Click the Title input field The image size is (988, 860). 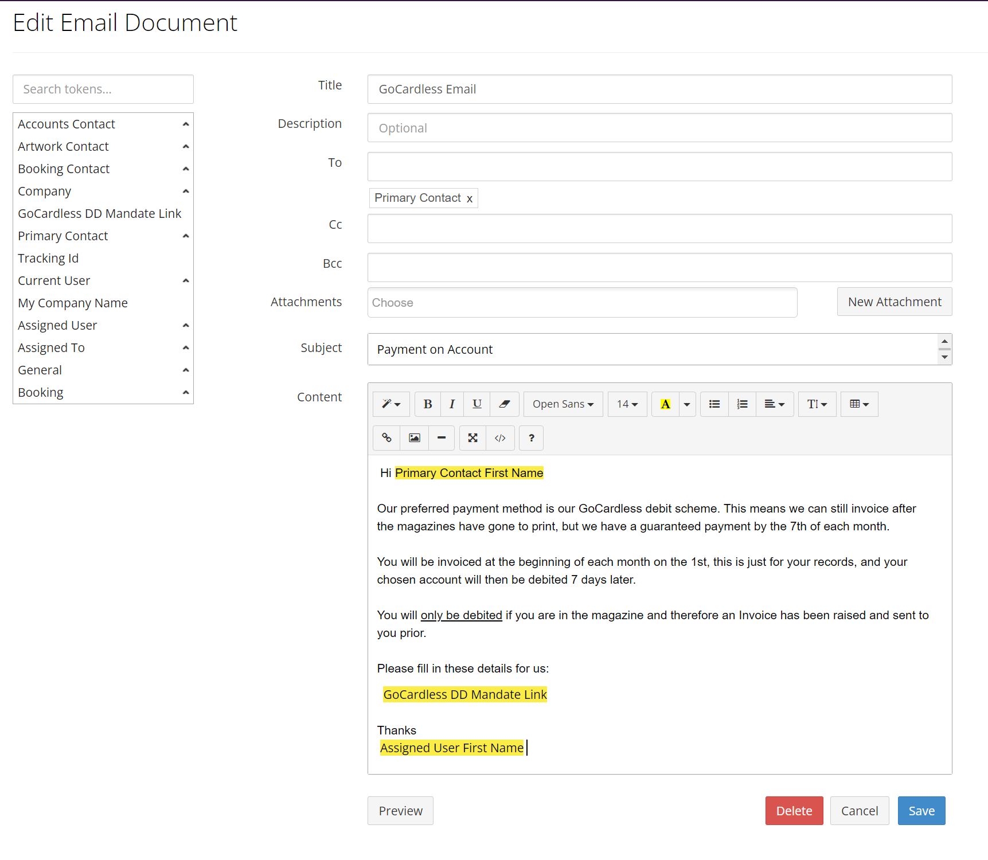[659, 89]
